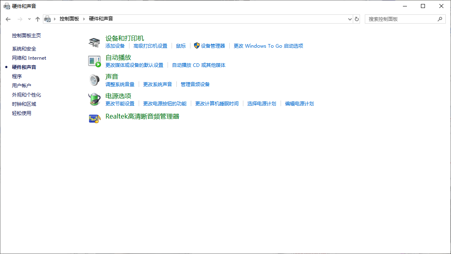Select 网络和 Internet in the sidebar
451x254 pixels.
(x=29, y=58)
